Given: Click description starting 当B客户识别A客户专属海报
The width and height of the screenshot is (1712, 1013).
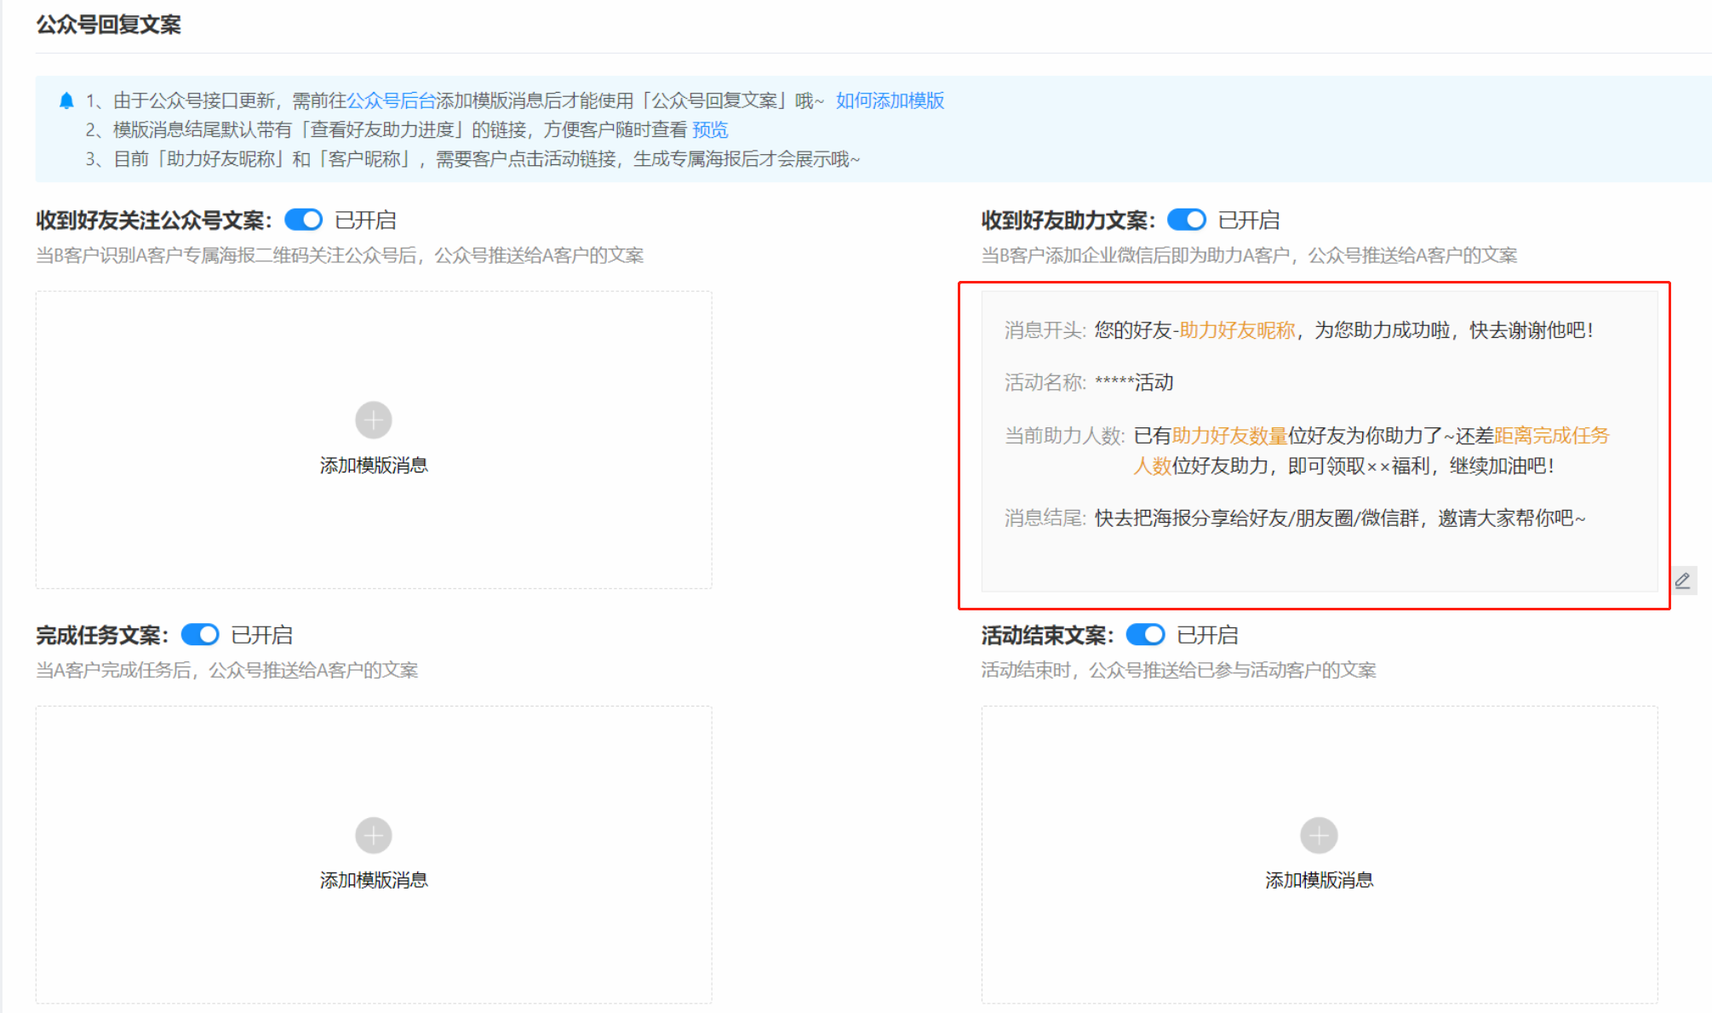Looking at the screenshot, I should coord(340,255).
